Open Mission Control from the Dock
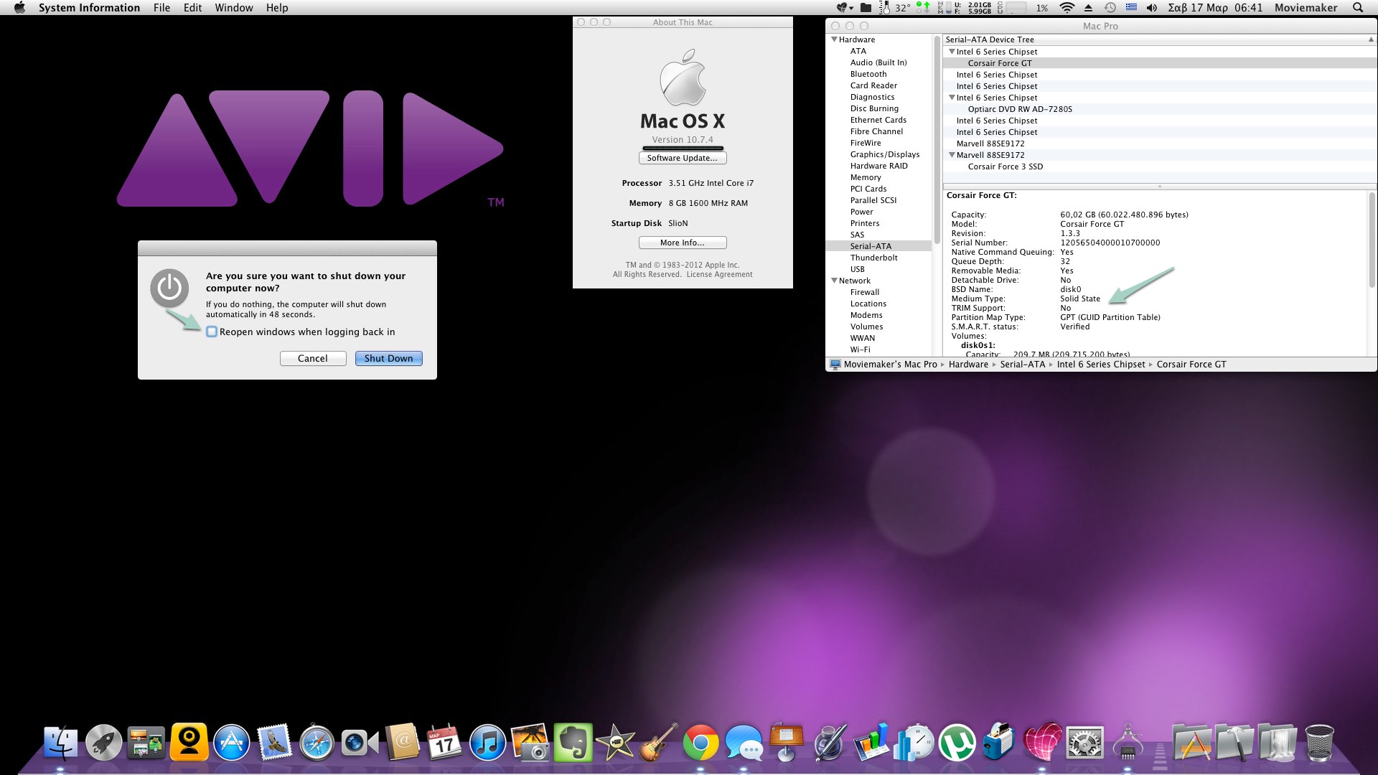 coord(146,742)
